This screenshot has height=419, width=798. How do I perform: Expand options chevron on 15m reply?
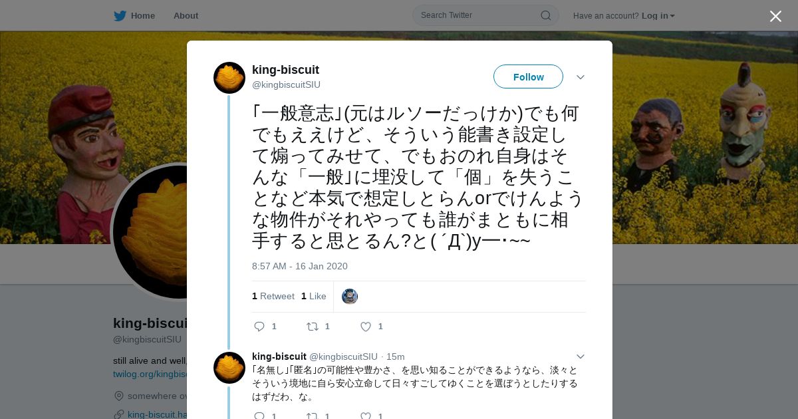(581, 356)
